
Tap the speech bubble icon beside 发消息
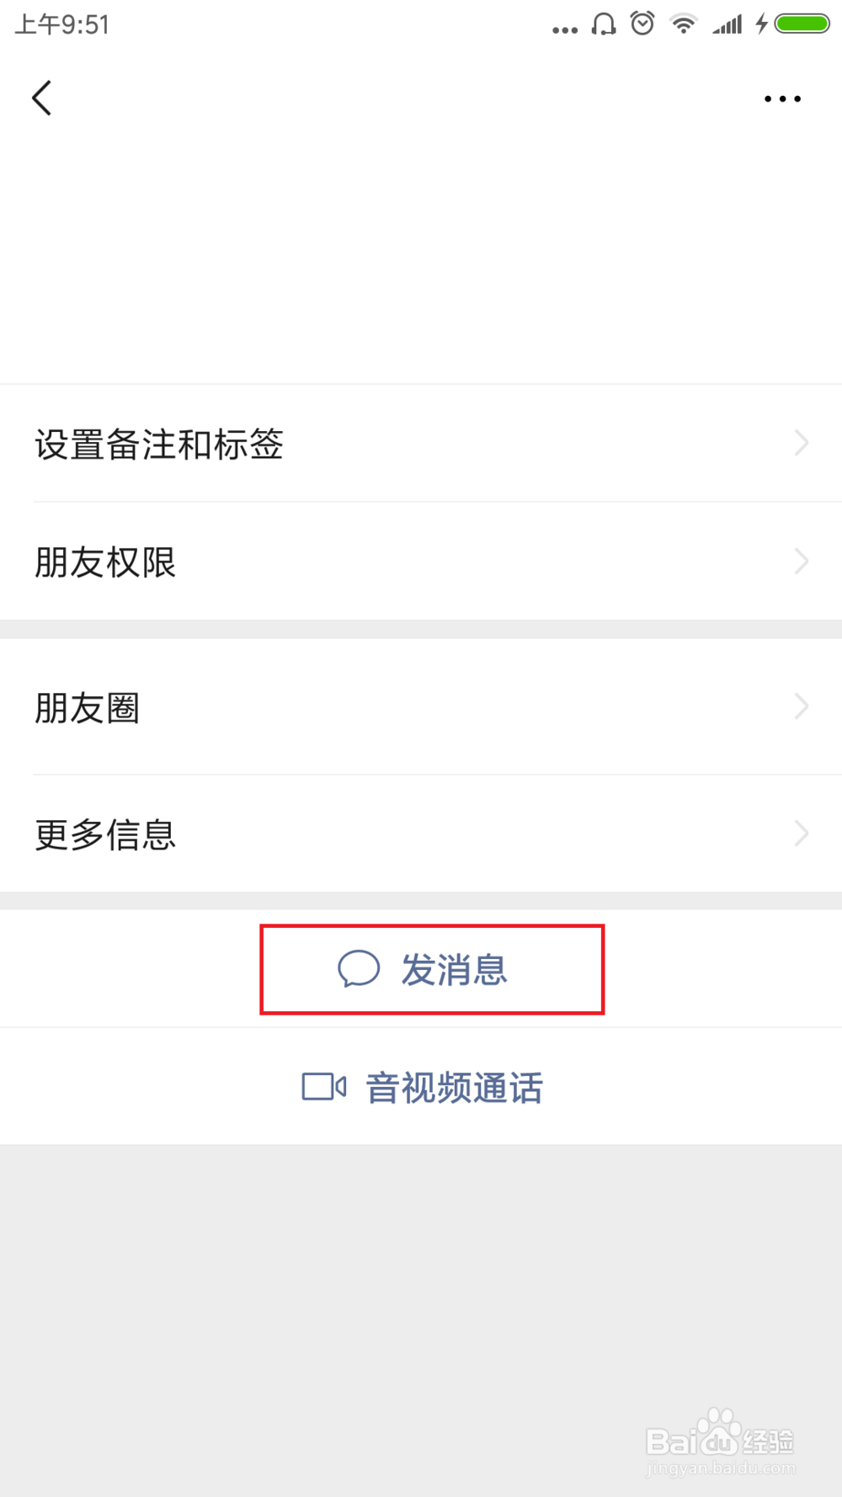click(359, 968)
